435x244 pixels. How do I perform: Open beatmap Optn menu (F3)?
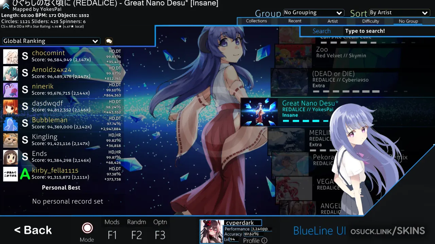pos(160,229)
